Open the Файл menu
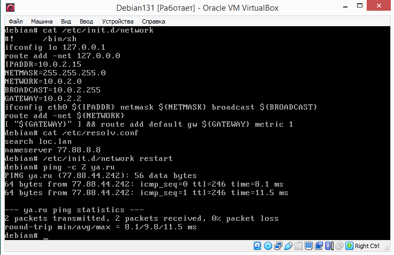This screenshot has height=255, width=394. (x=16, y=21)
